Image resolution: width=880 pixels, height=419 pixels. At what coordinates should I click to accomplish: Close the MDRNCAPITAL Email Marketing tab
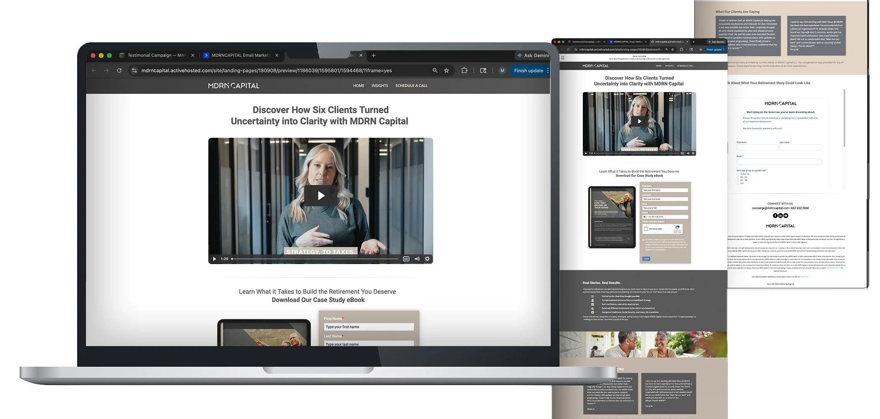[277, 55]
